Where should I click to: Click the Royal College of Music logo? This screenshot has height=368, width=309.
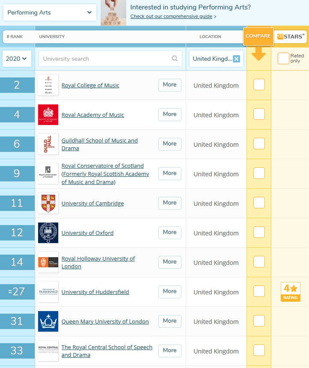(x=48, y=85)
